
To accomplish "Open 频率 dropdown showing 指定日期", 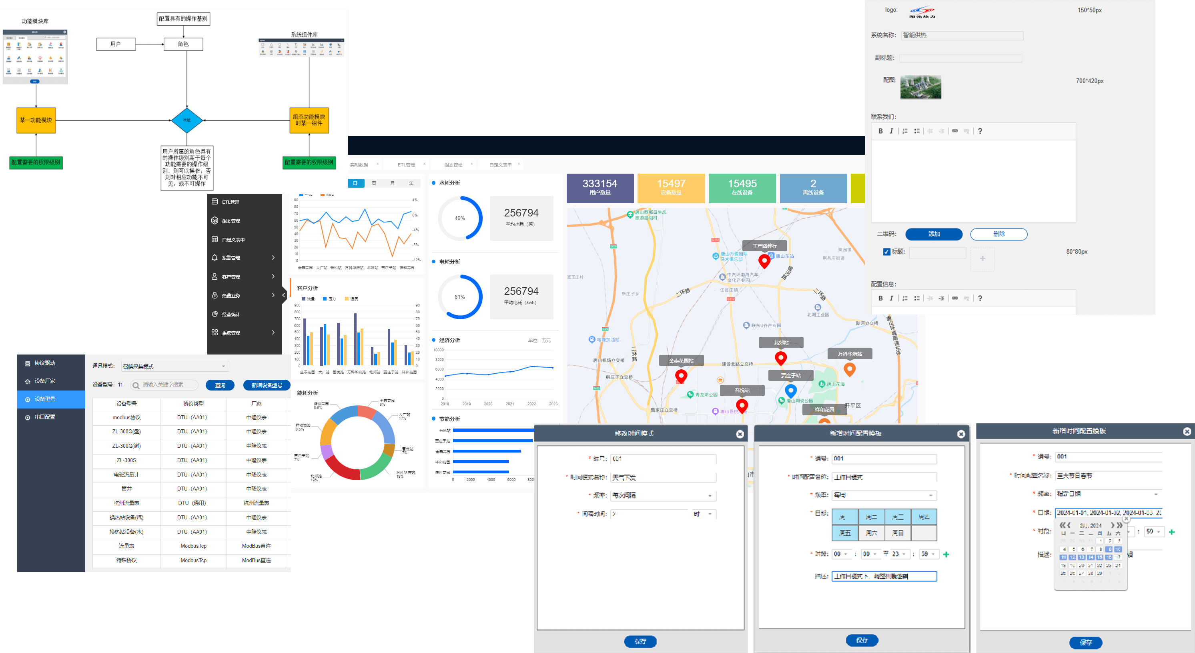I will click(x=1108, y=494).
